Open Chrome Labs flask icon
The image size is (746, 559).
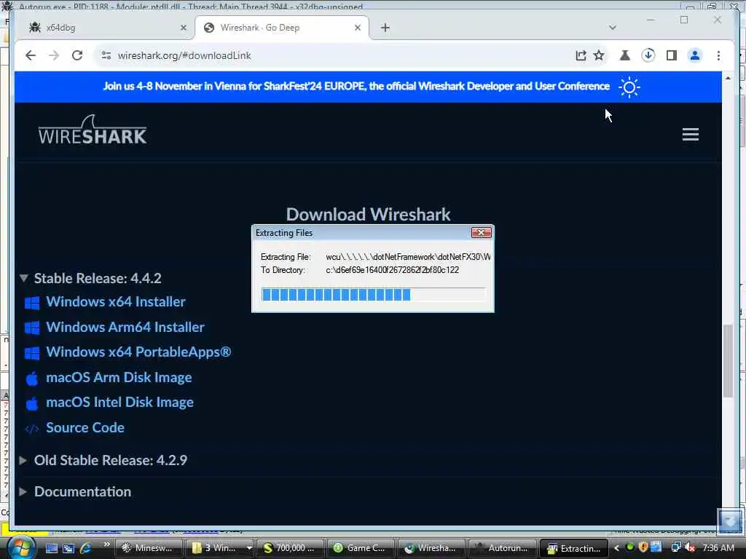point(624,55)
